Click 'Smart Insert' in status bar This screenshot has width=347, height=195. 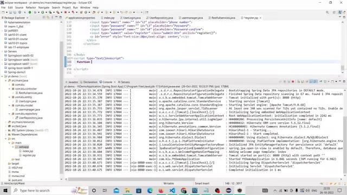tap(202, 184)
